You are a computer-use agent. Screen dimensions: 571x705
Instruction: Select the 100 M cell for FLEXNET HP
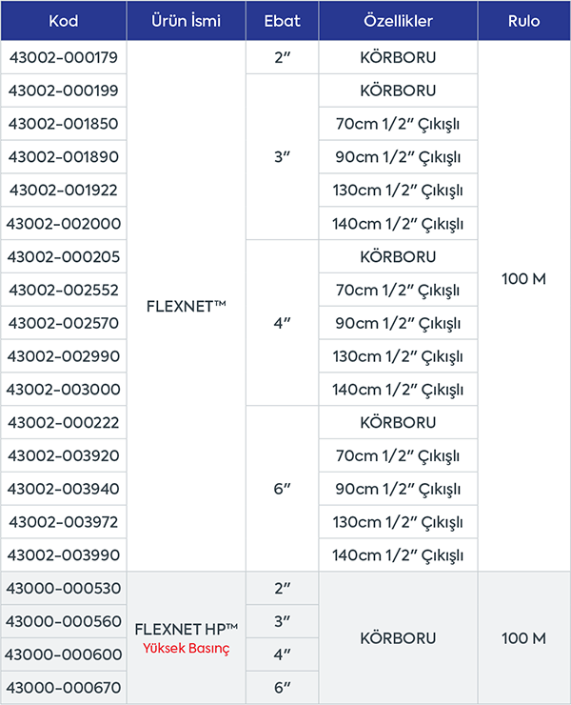pyautogui.click(x=523, y=637)
